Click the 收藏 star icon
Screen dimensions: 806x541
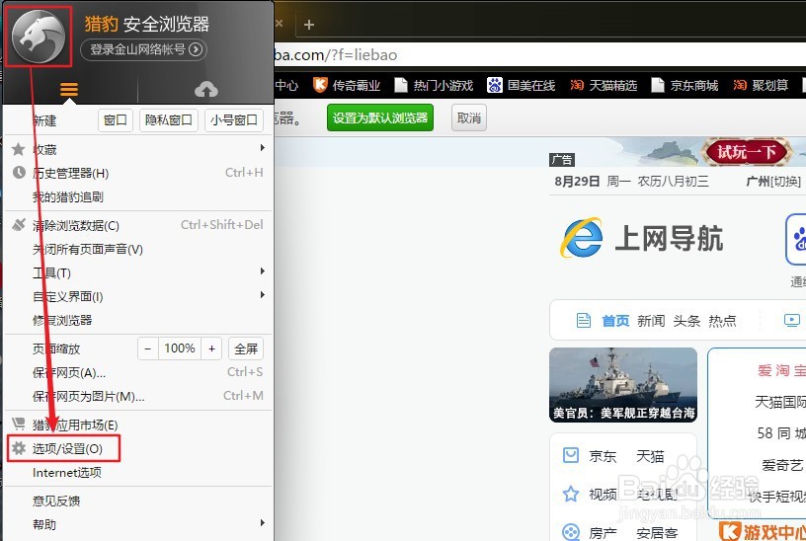click(19, 149)
